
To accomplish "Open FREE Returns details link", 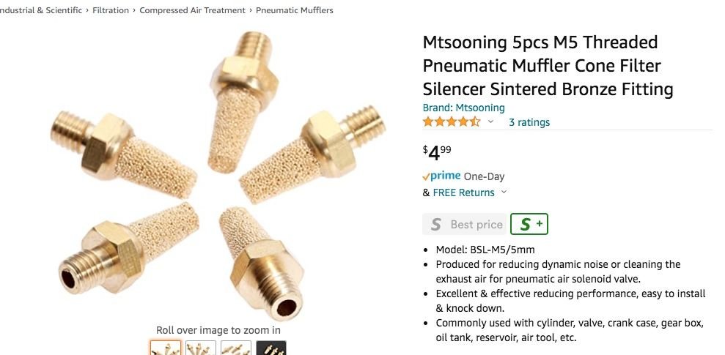I will 463,193.
